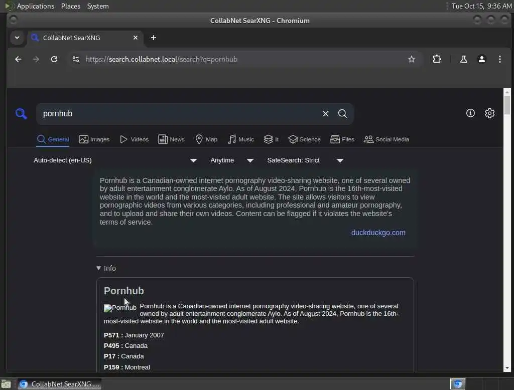Viewport: 514px width, 390px height.
Task: Bookmark this page with the star
Action: tap(412, 59)
